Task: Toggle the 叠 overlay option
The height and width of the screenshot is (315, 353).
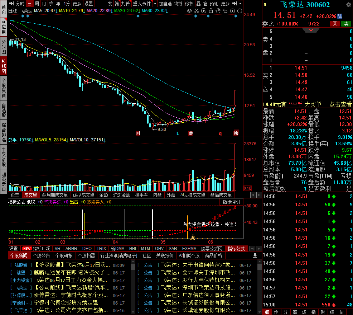Action: point(199,4)
